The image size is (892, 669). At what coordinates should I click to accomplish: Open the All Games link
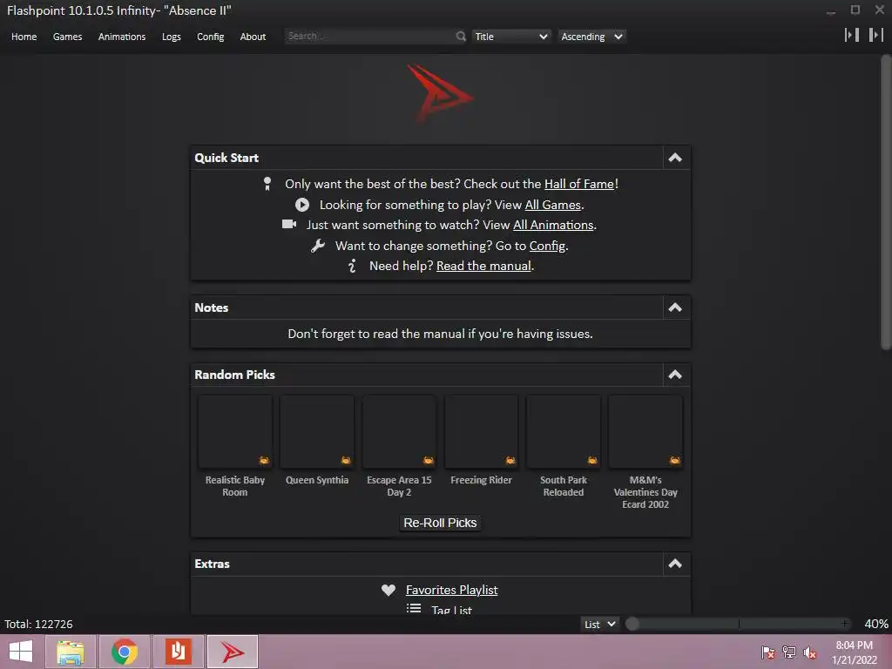coord(553,205)
